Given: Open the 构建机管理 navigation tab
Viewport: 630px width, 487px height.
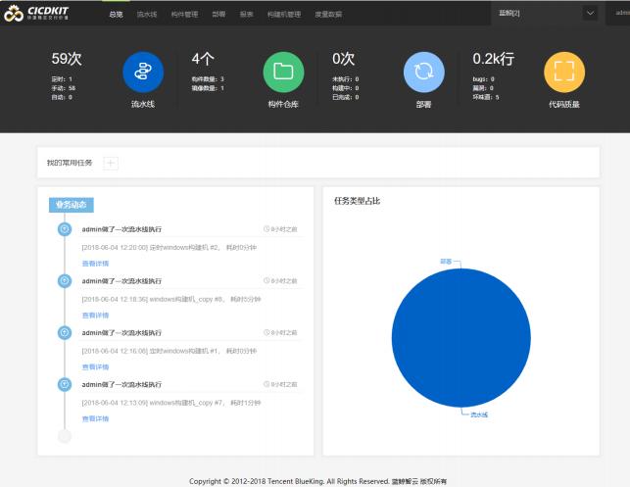Looking at the screenshot, I should pos(284,15).
